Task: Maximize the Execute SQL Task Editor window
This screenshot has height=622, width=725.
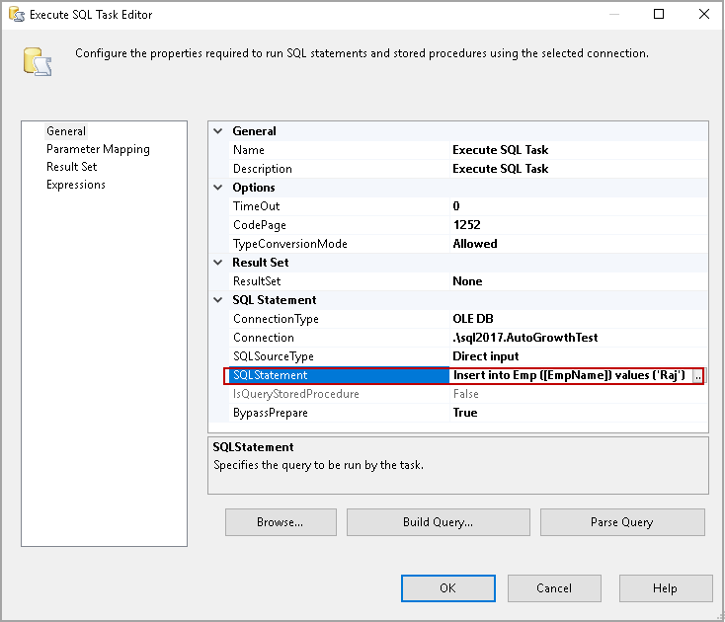Action: pyautogui.click(x=659, y=14)
